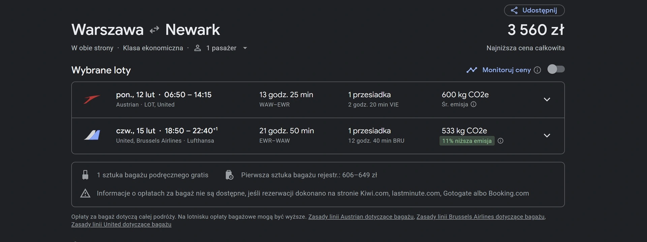This screenshot has width=647, height=242.
Task: Click the checked baggage icon
Action: tap(229, 175)
